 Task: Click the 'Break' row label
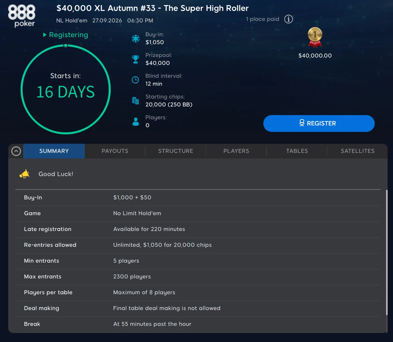coord(32,324)
